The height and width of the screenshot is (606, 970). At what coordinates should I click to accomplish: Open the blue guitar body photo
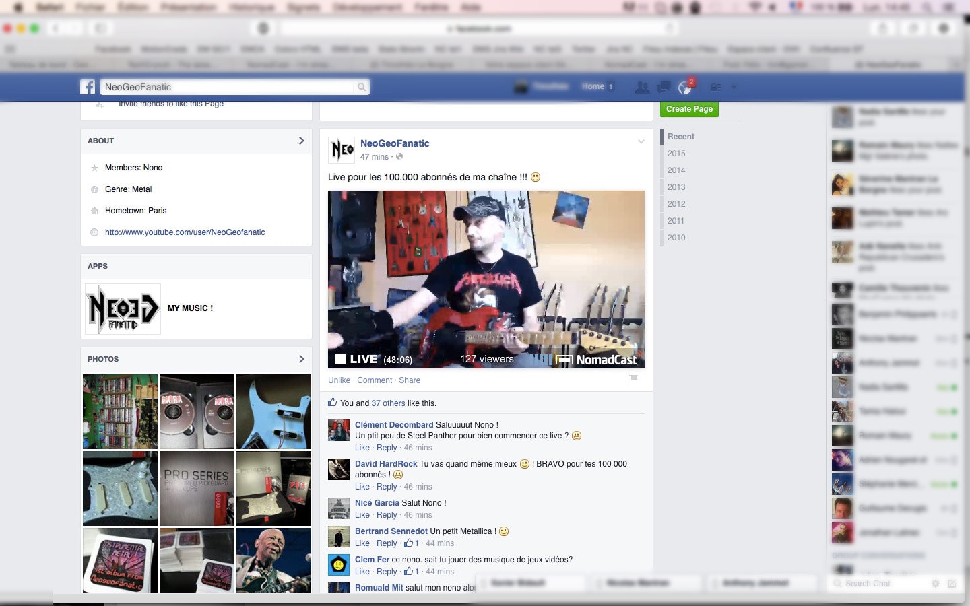273,412
